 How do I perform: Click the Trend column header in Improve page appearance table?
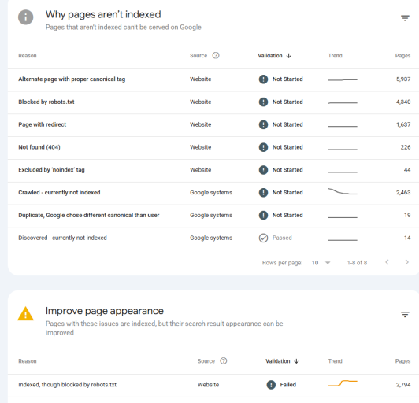point(335,361)
